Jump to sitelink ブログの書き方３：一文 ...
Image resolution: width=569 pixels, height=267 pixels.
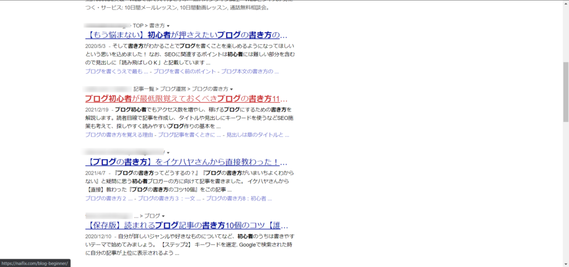coord(169,199)
